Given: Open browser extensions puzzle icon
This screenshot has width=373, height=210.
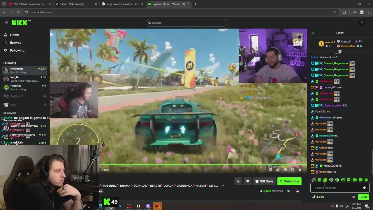Looking at the screenshot, I should pyautogui.click(x=344, y=12).
